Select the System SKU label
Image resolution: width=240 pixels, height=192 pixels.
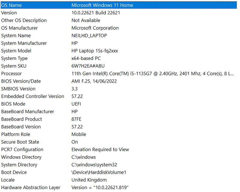(14, 66)
